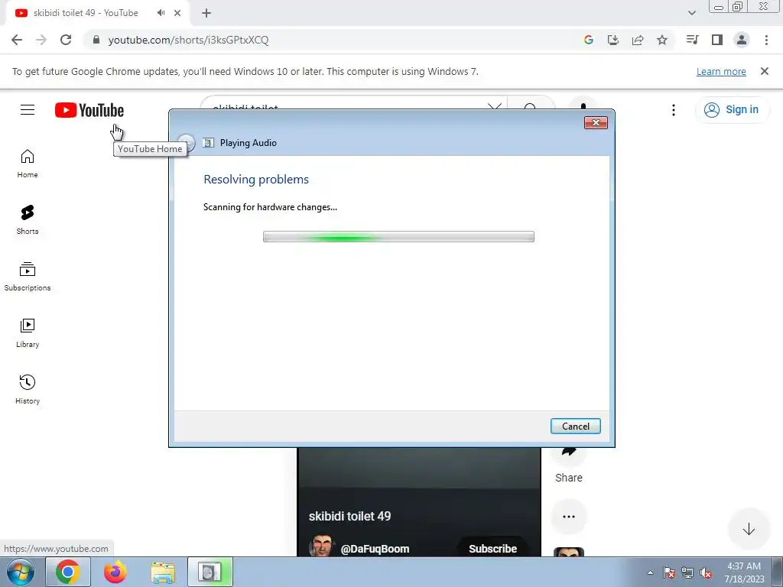Toggle Chrome side panel icon

click(x=717, y=40)
